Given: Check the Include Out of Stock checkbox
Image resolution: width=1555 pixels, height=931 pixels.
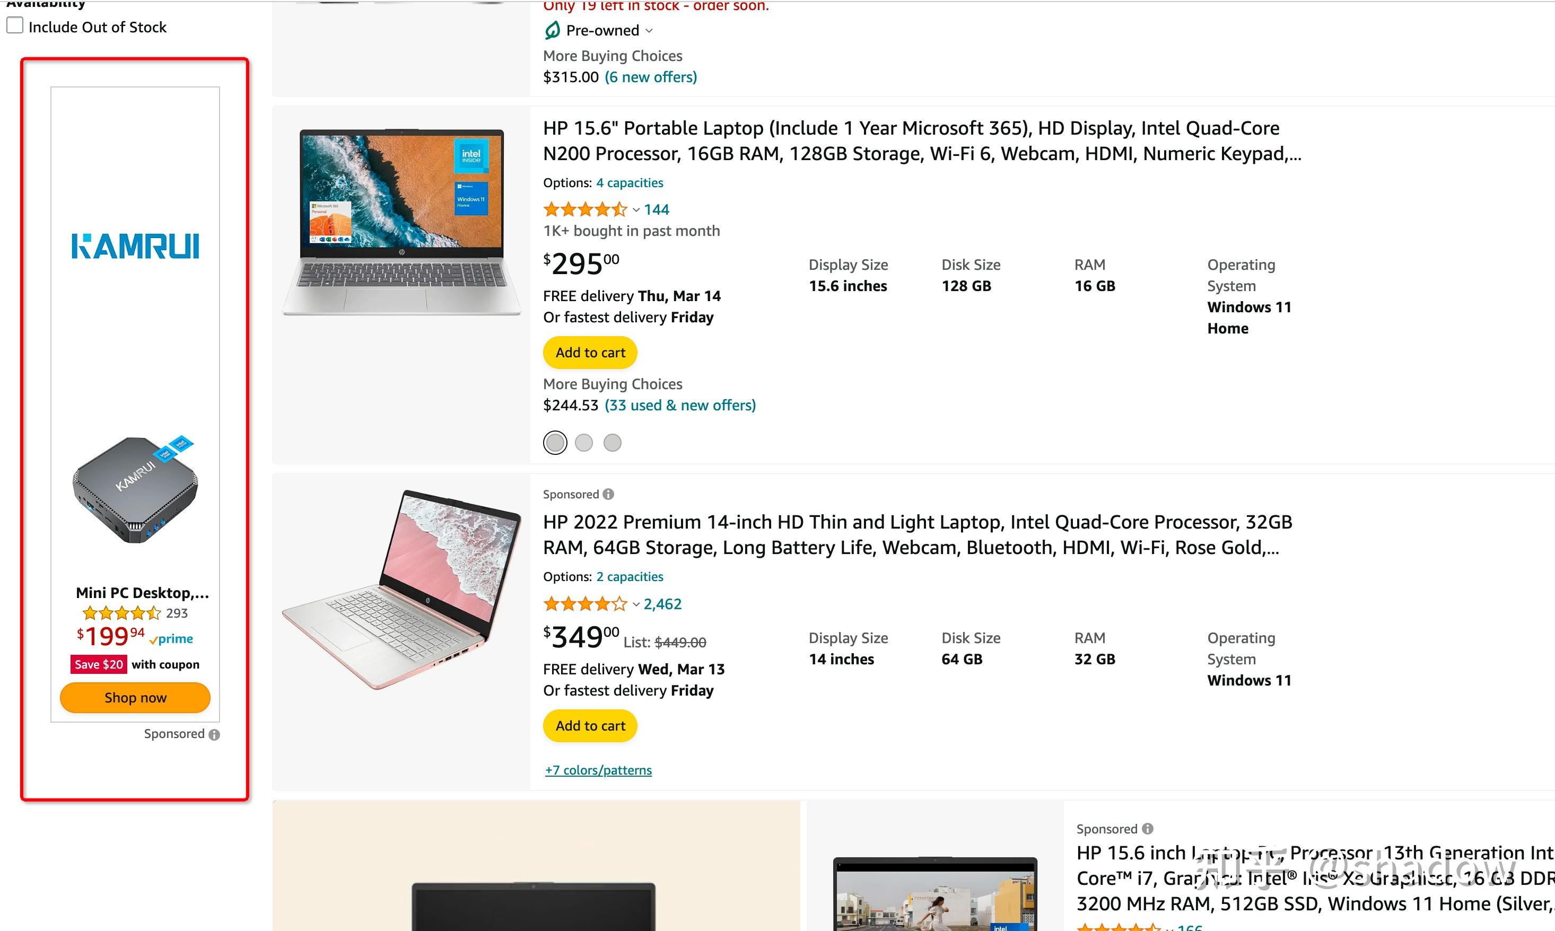Looking at the screenshot, I should point(15,26).
